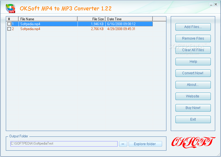This screenshot has width=221, height=157.
Task: Select second Softpedia.mp4 file name in row 2
Action: [30, 29]
